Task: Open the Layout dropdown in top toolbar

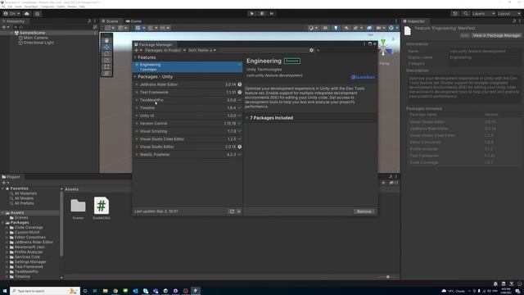Action: 509,14
